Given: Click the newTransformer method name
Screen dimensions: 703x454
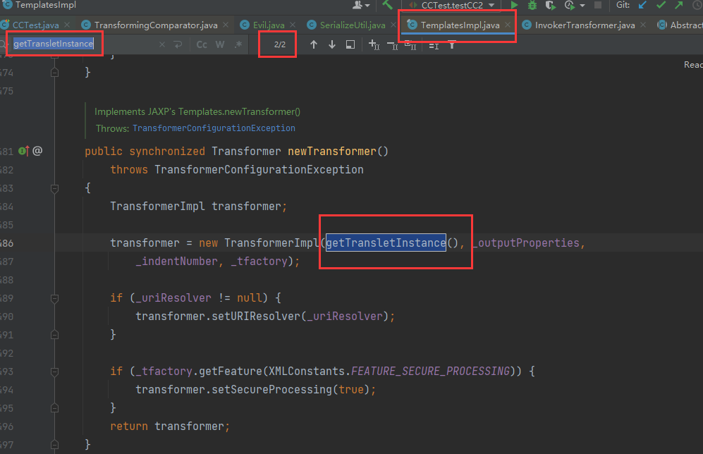Looking at the screenshot, I should click(332, 152).
